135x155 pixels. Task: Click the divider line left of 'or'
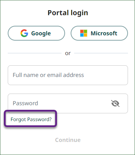click(34, 53)
